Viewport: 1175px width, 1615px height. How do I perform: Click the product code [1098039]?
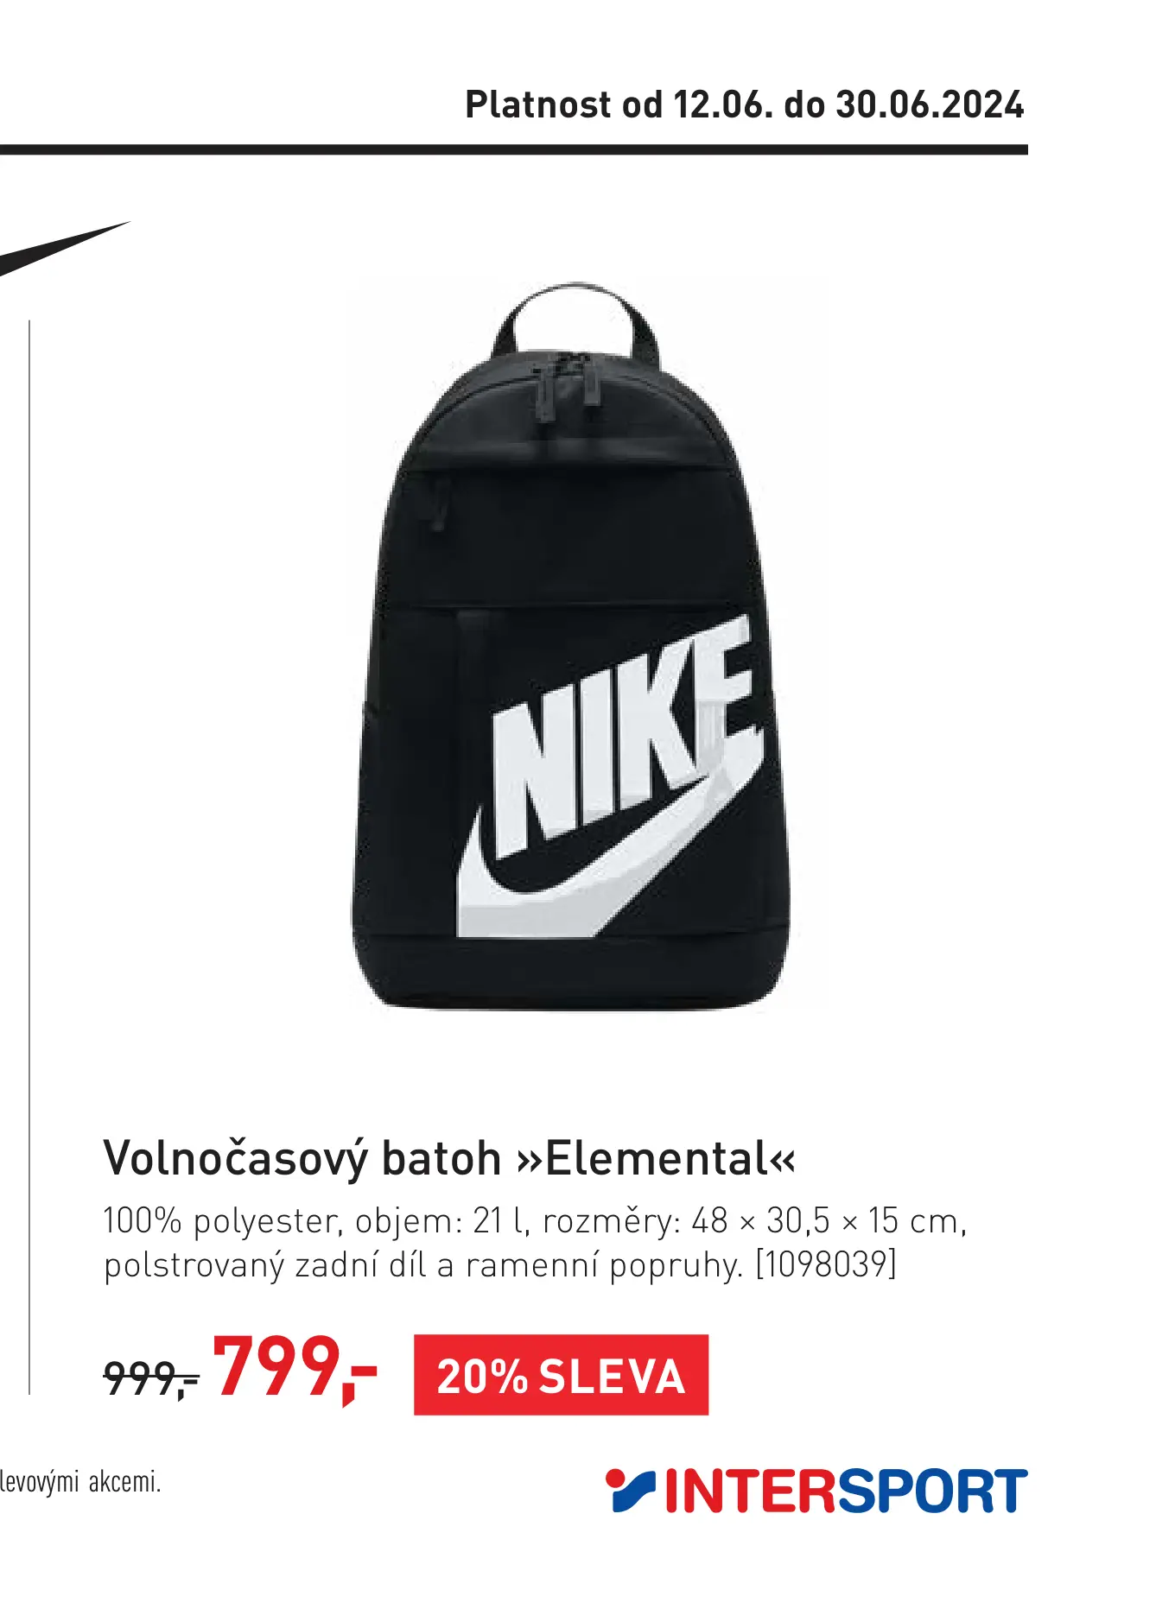point(827,1264)
